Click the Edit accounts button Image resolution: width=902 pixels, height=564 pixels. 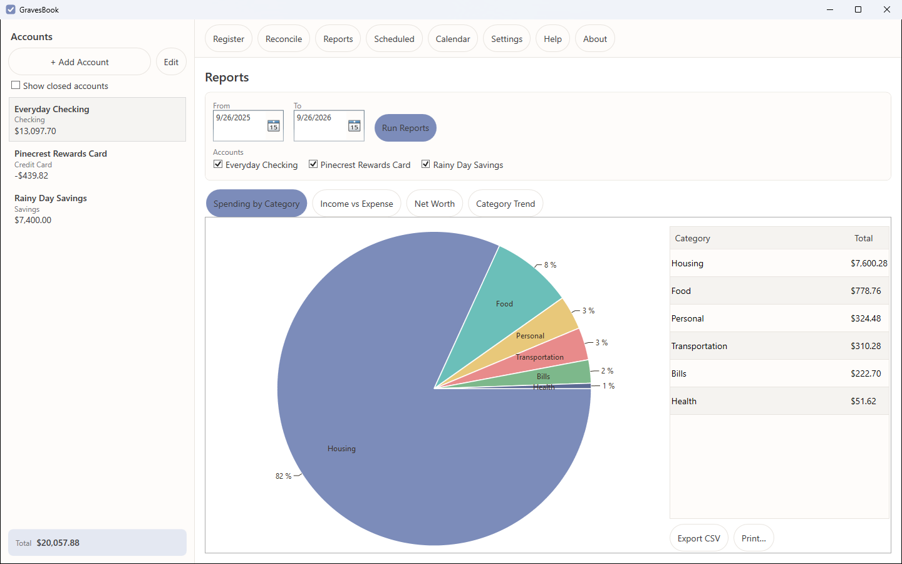(171, 62)
